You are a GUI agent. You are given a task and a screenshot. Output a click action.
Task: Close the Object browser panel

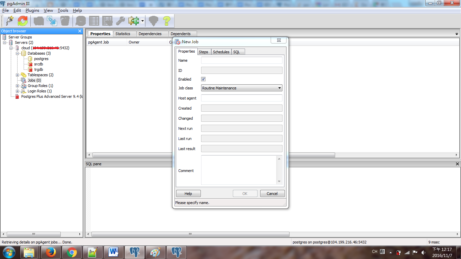click(80, 31)
